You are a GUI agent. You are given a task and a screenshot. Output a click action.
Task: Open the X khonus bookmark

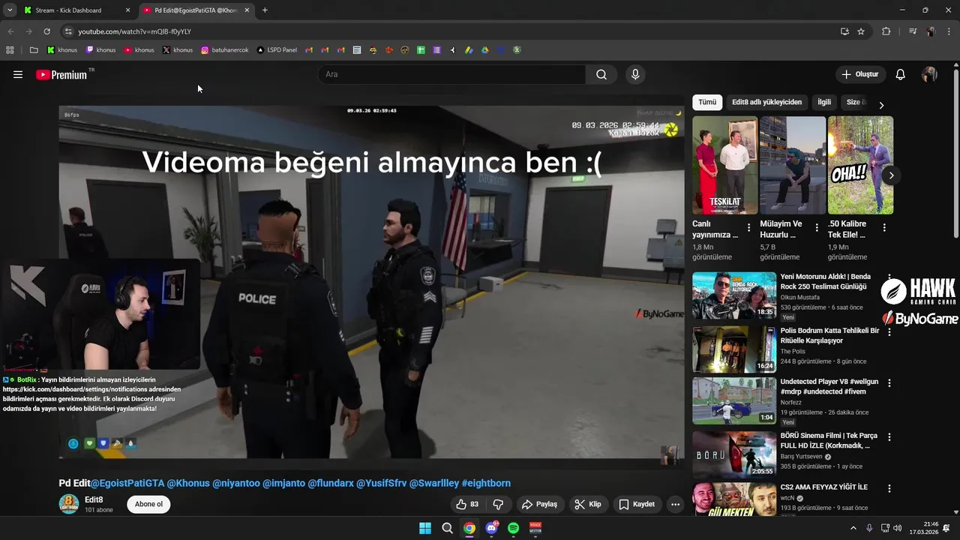178,50
